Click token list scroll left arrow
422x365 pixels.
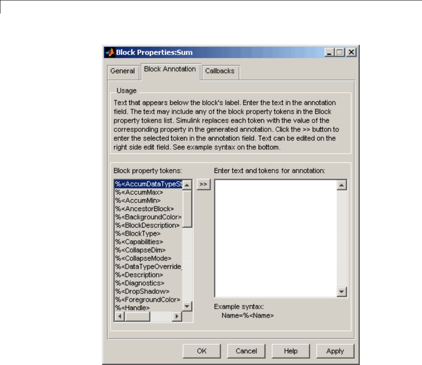tap(120, 316)
